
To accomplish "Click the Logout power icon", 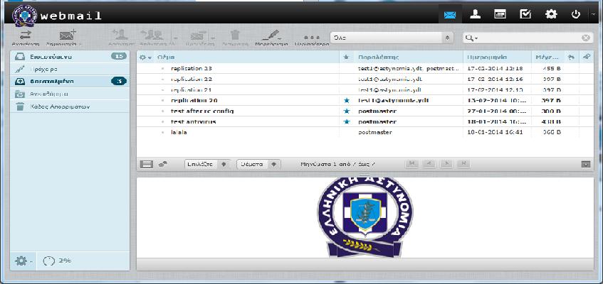I will click(x=576, y=15).
